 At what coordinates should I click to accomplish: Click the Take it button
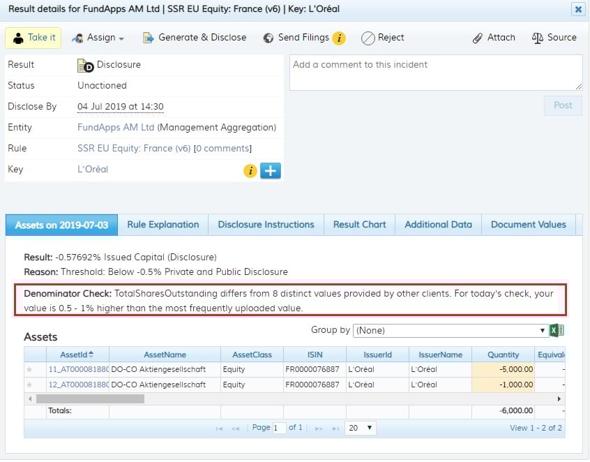(33, 38)
